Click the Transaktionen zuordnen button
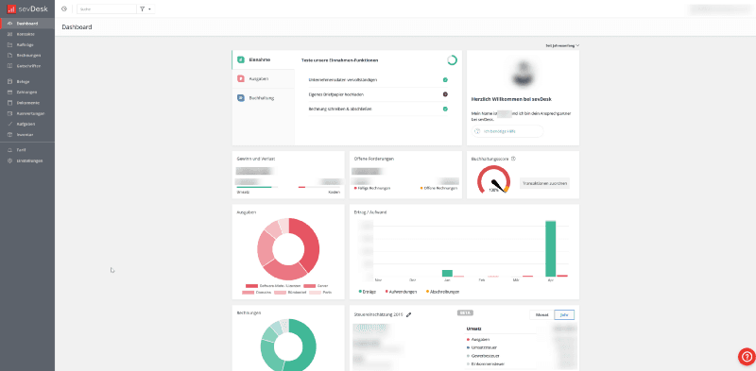The height and width of the screenshot is (371, 756). (x=544, y=183)
